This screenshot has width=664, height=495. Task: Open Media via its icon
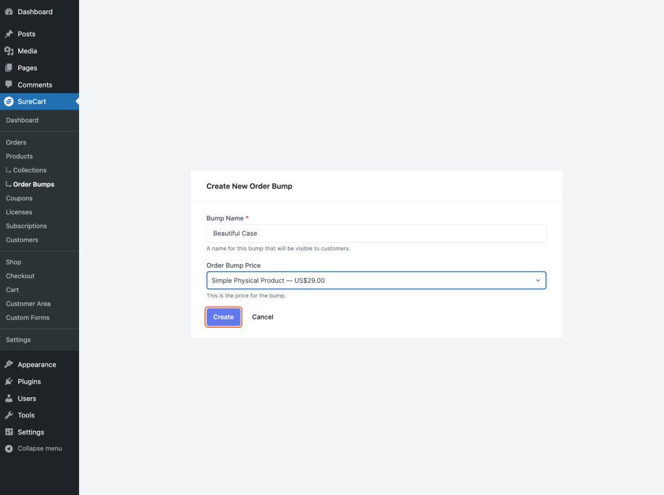tap(9, 51)
